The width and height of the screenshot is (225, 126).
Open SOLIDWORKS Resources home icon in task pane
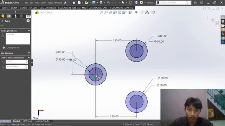tap(223, 17)
